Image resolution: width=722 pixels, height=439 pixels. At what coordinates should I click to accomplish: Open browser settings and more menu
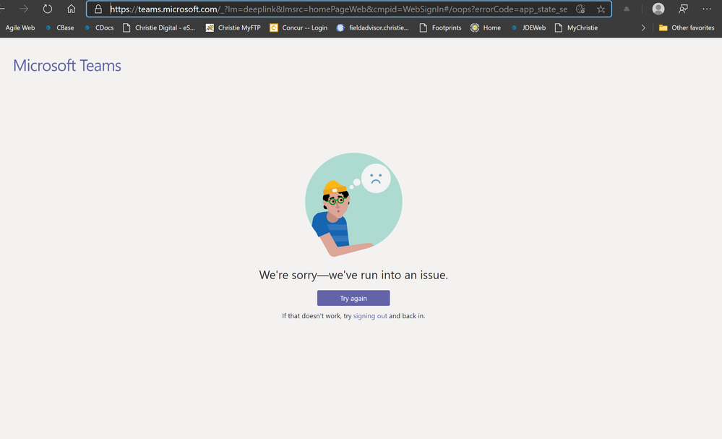707,9
